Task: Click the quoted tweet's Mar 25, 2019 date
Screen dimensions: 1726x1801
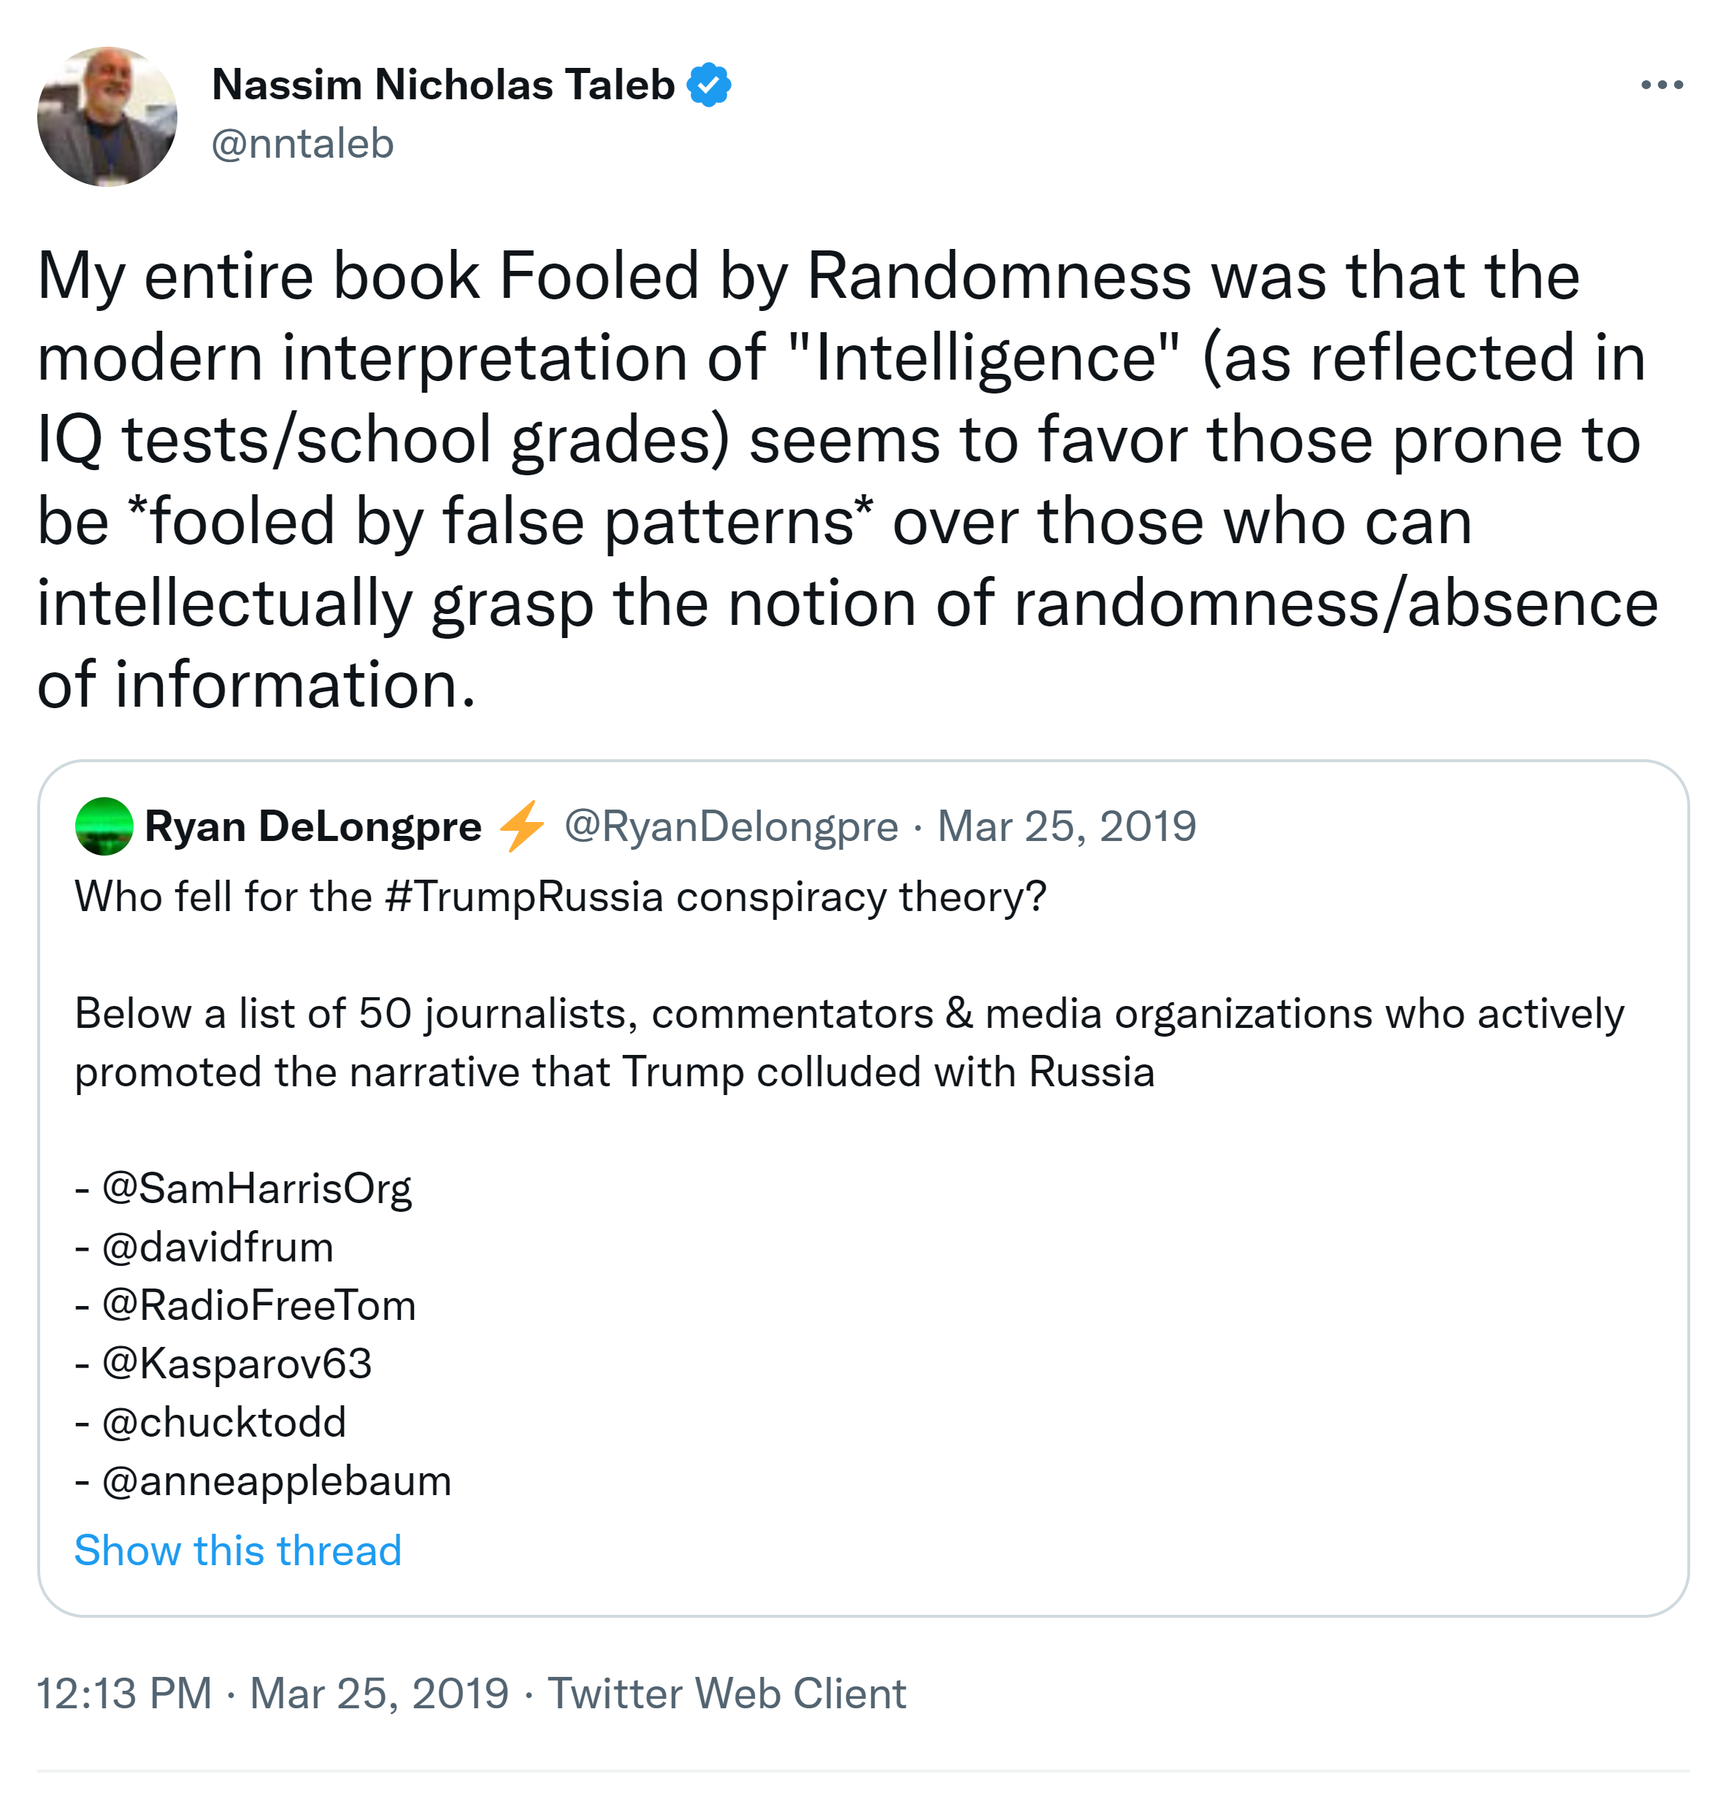Action: pyautogui.click(x=1066, y=826)
